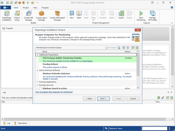Select the Windows Defender Antivirus issue row

click(87, 76)
